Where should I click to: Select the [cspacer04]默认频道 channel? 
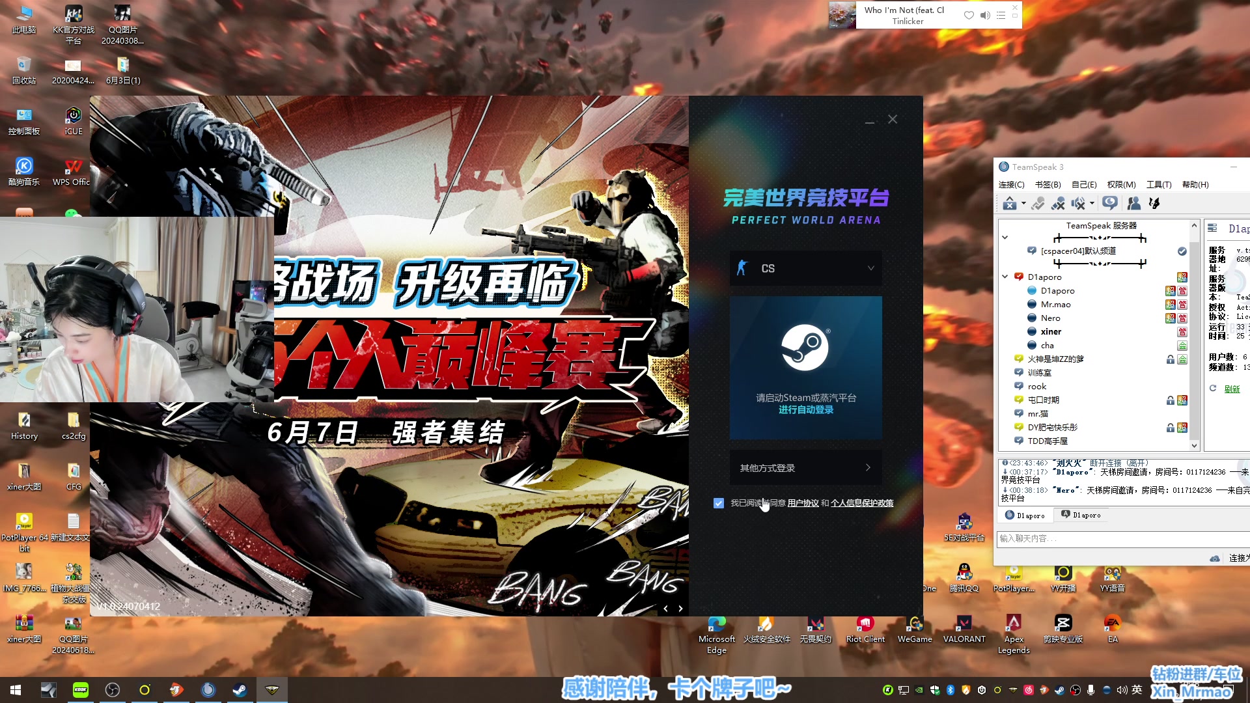click(x=1078, y=251)
